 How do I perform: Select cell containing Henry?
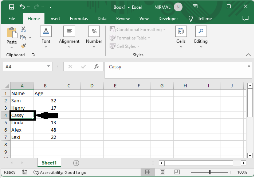coord(22,108)
